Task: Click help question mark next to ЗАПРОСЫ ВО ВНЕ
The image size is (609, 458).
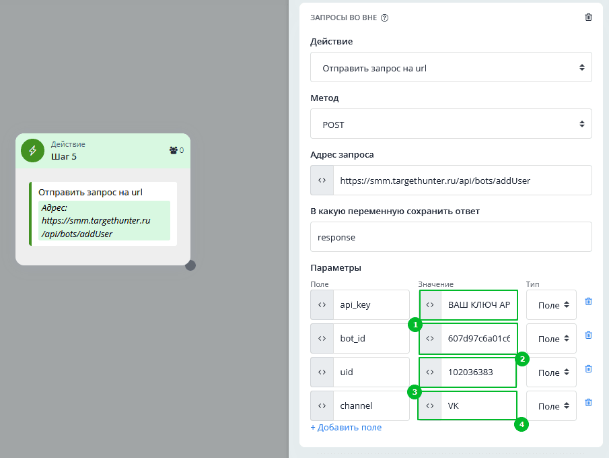Action: coord(384,18)
